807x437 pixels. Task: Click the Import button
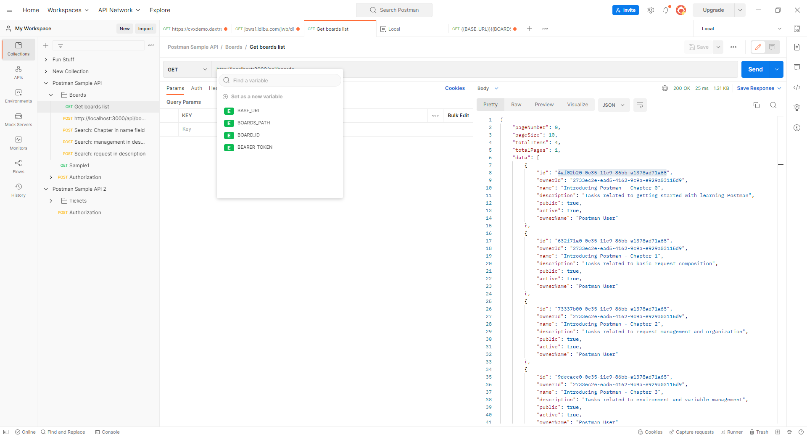coord(145,29)
